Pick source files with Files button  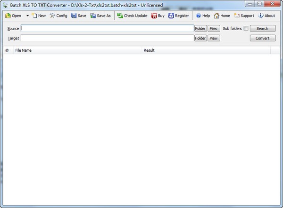click(x=214, y=28)
